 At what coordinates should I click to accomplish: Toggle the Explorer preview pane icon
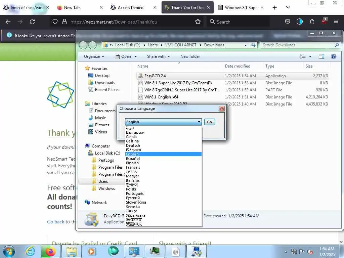(x=321, y=56)
